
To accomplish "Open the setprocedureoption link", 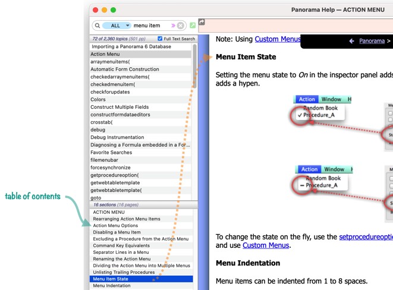I will pyautogui.click(x=366, y=237).
